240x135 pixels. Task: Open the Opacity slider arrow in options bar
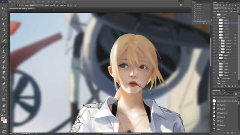point(54,5)
